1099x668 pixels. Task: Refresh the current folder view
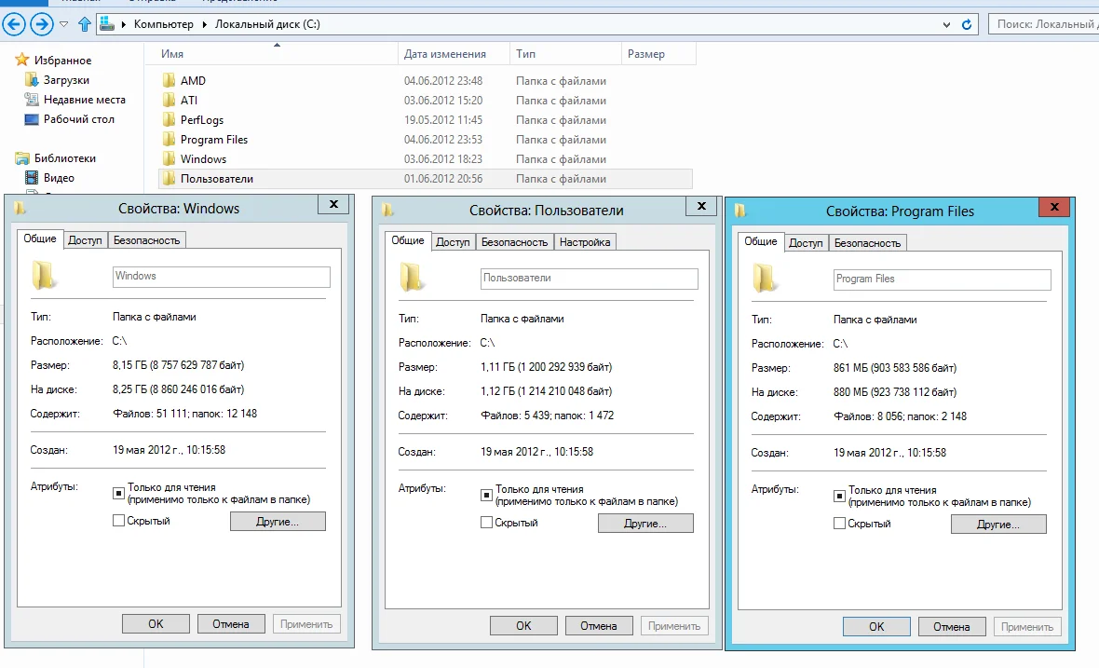click(x=967, y=24)
